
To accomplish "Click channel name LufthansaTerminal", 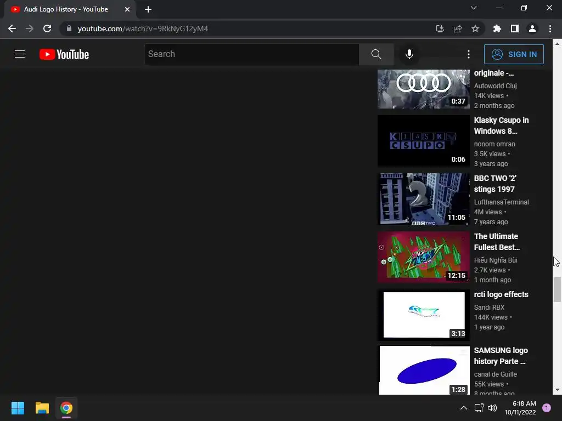I will tap(502, 202).
